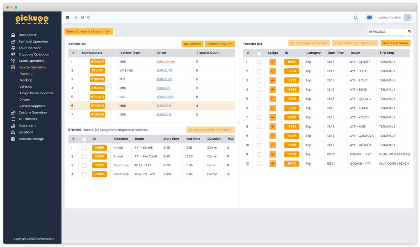Open Tracking in the sidebar

point(26,80)
